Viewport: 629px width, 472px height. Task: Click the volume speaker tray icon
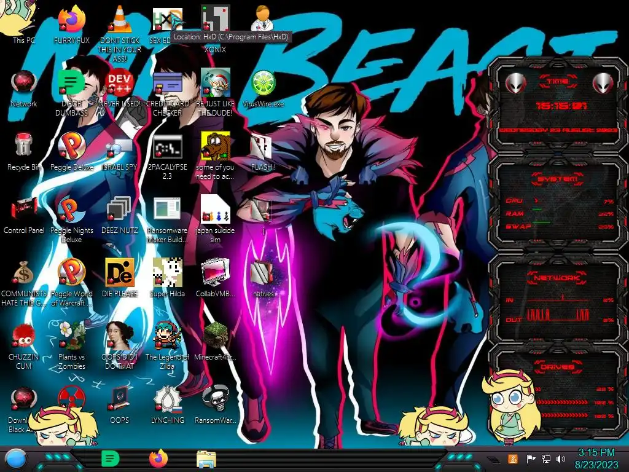[x=561, y=459]
